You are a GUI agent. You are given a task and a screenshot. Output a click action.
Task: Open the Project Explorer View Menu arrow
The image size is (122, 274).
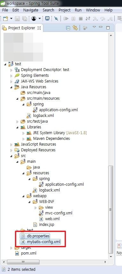coord(94,27)
